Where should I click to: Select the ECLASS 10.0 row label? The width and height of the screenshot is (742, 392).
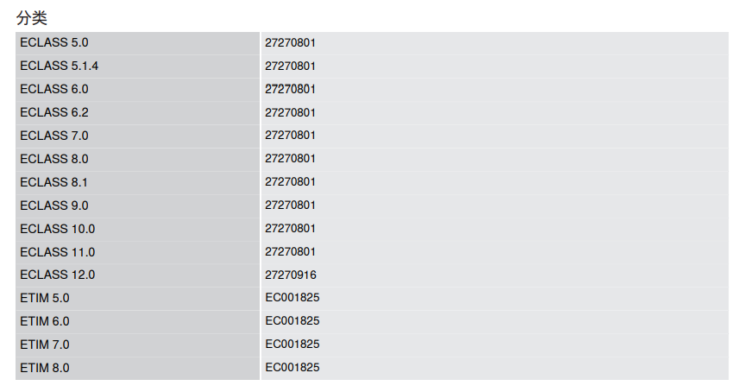57,229
